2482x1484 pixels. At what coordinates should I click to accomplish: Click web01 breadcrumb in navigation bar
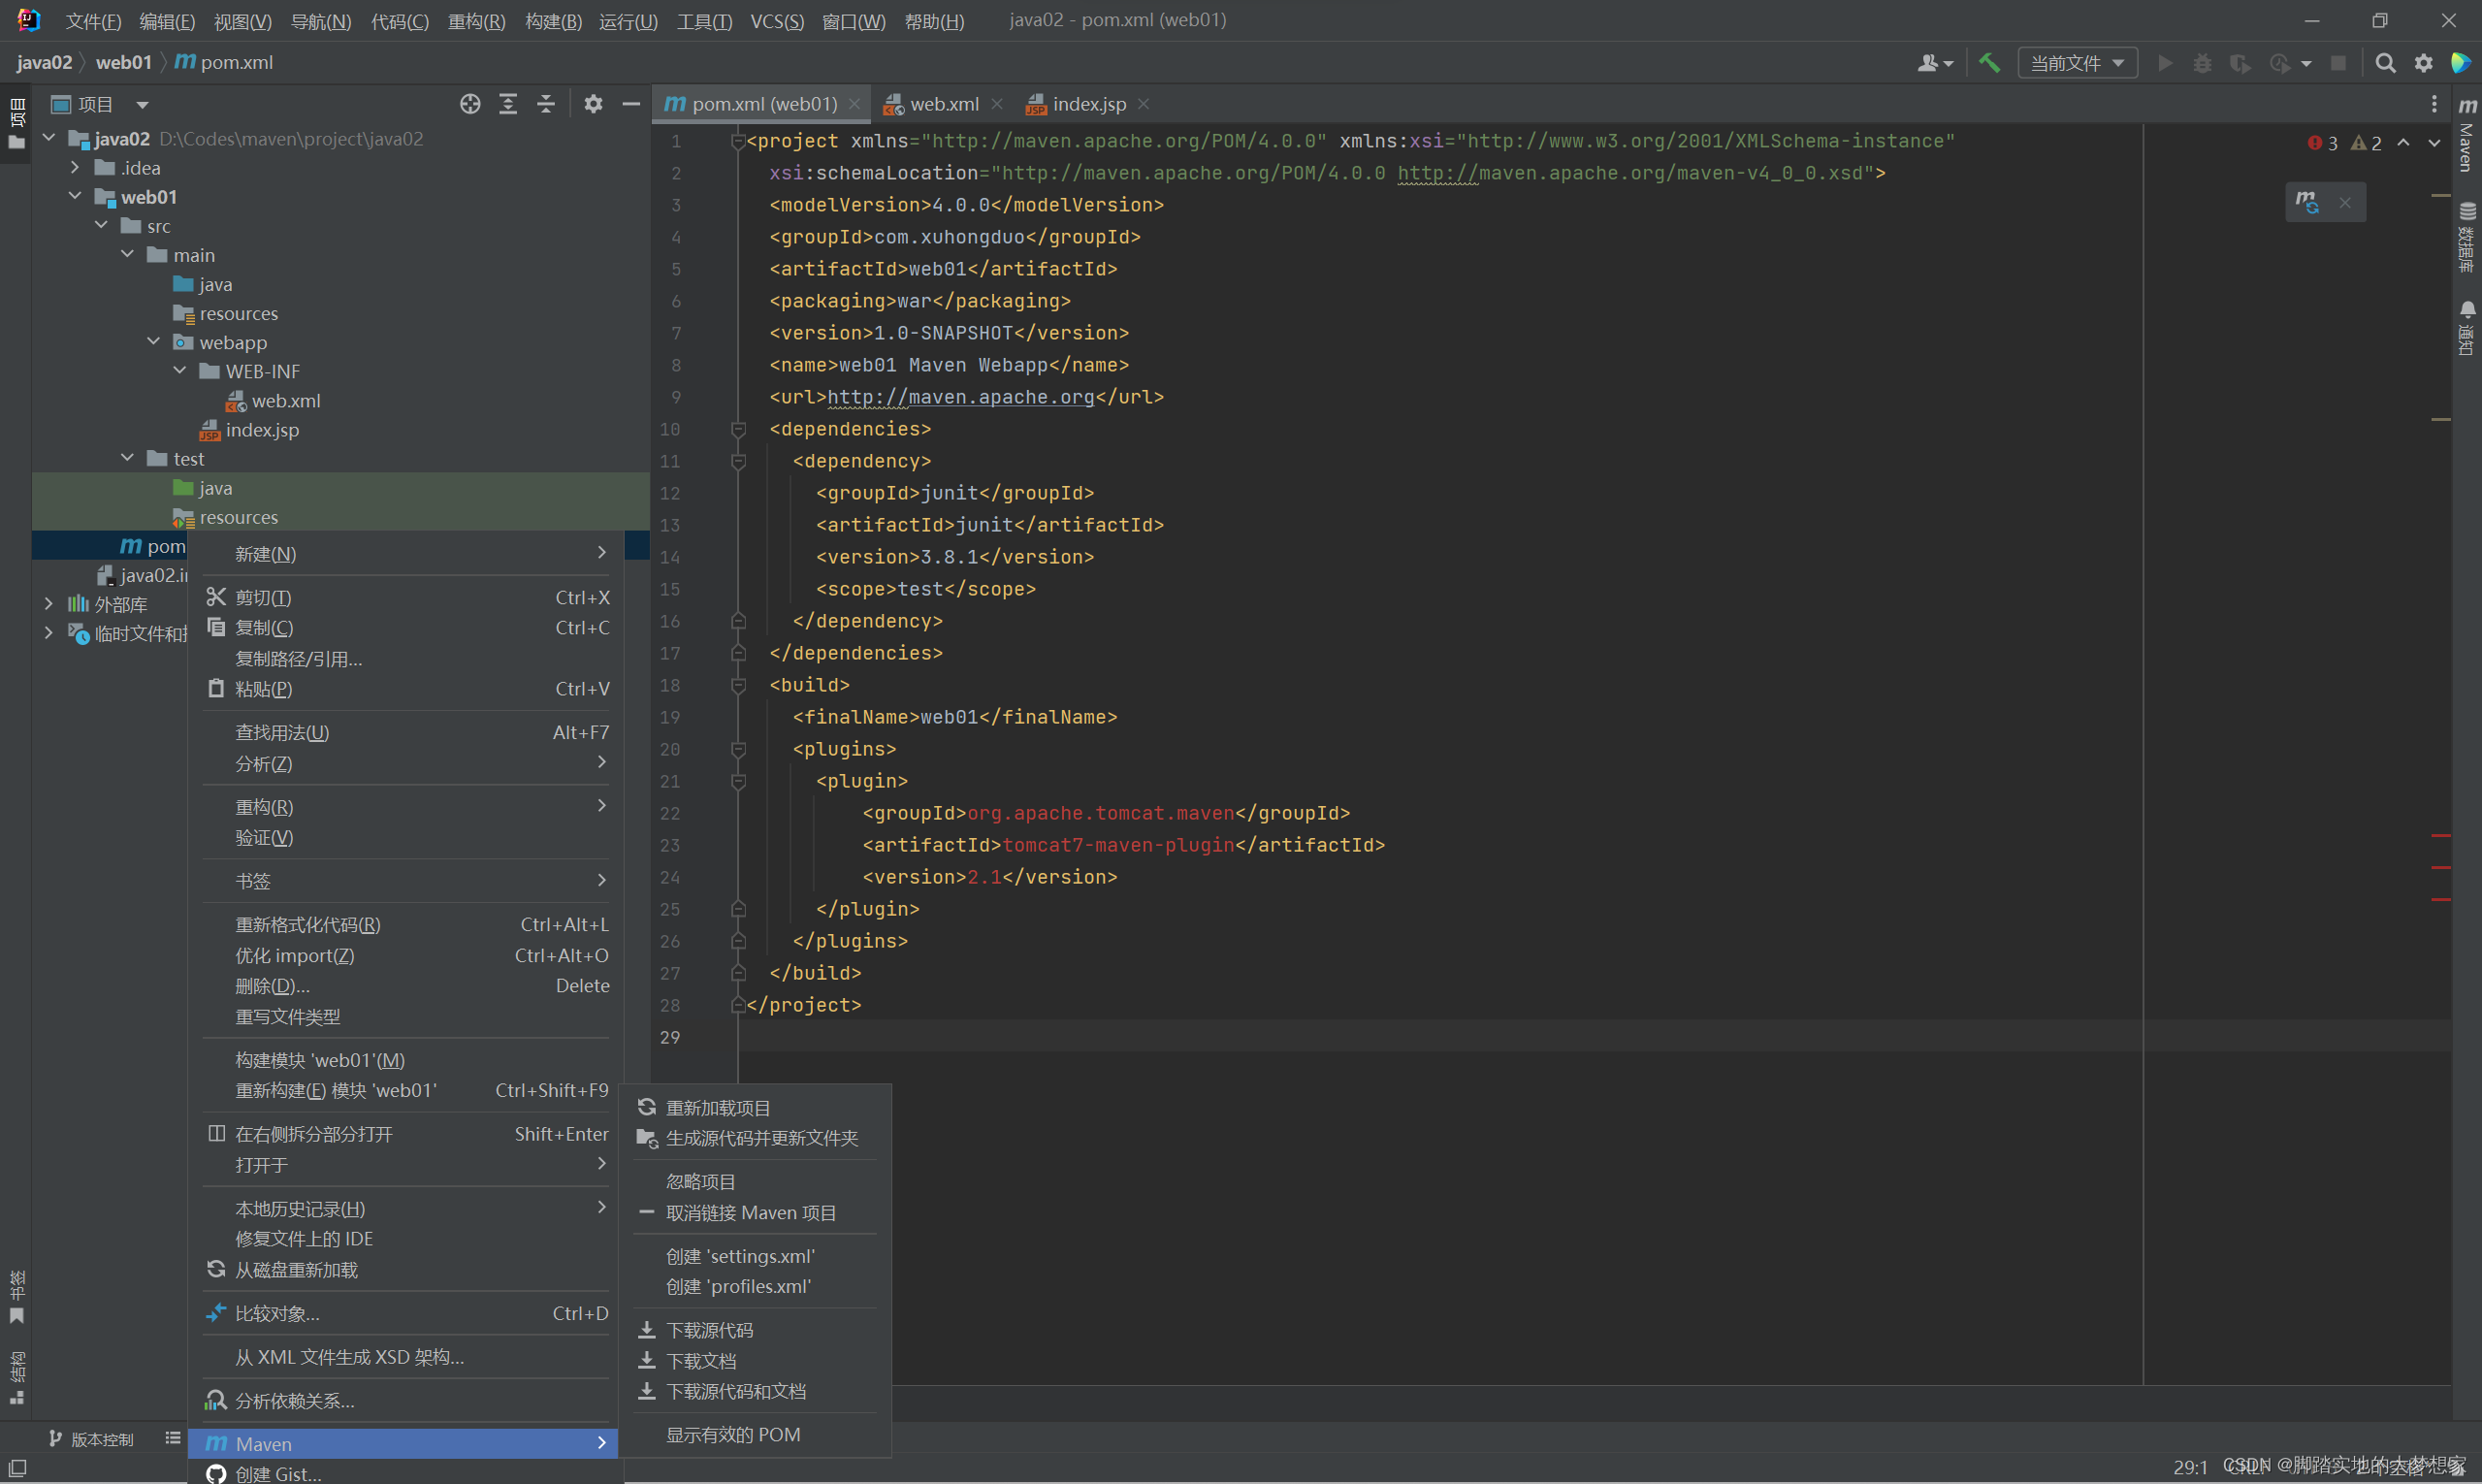point(124,63)
